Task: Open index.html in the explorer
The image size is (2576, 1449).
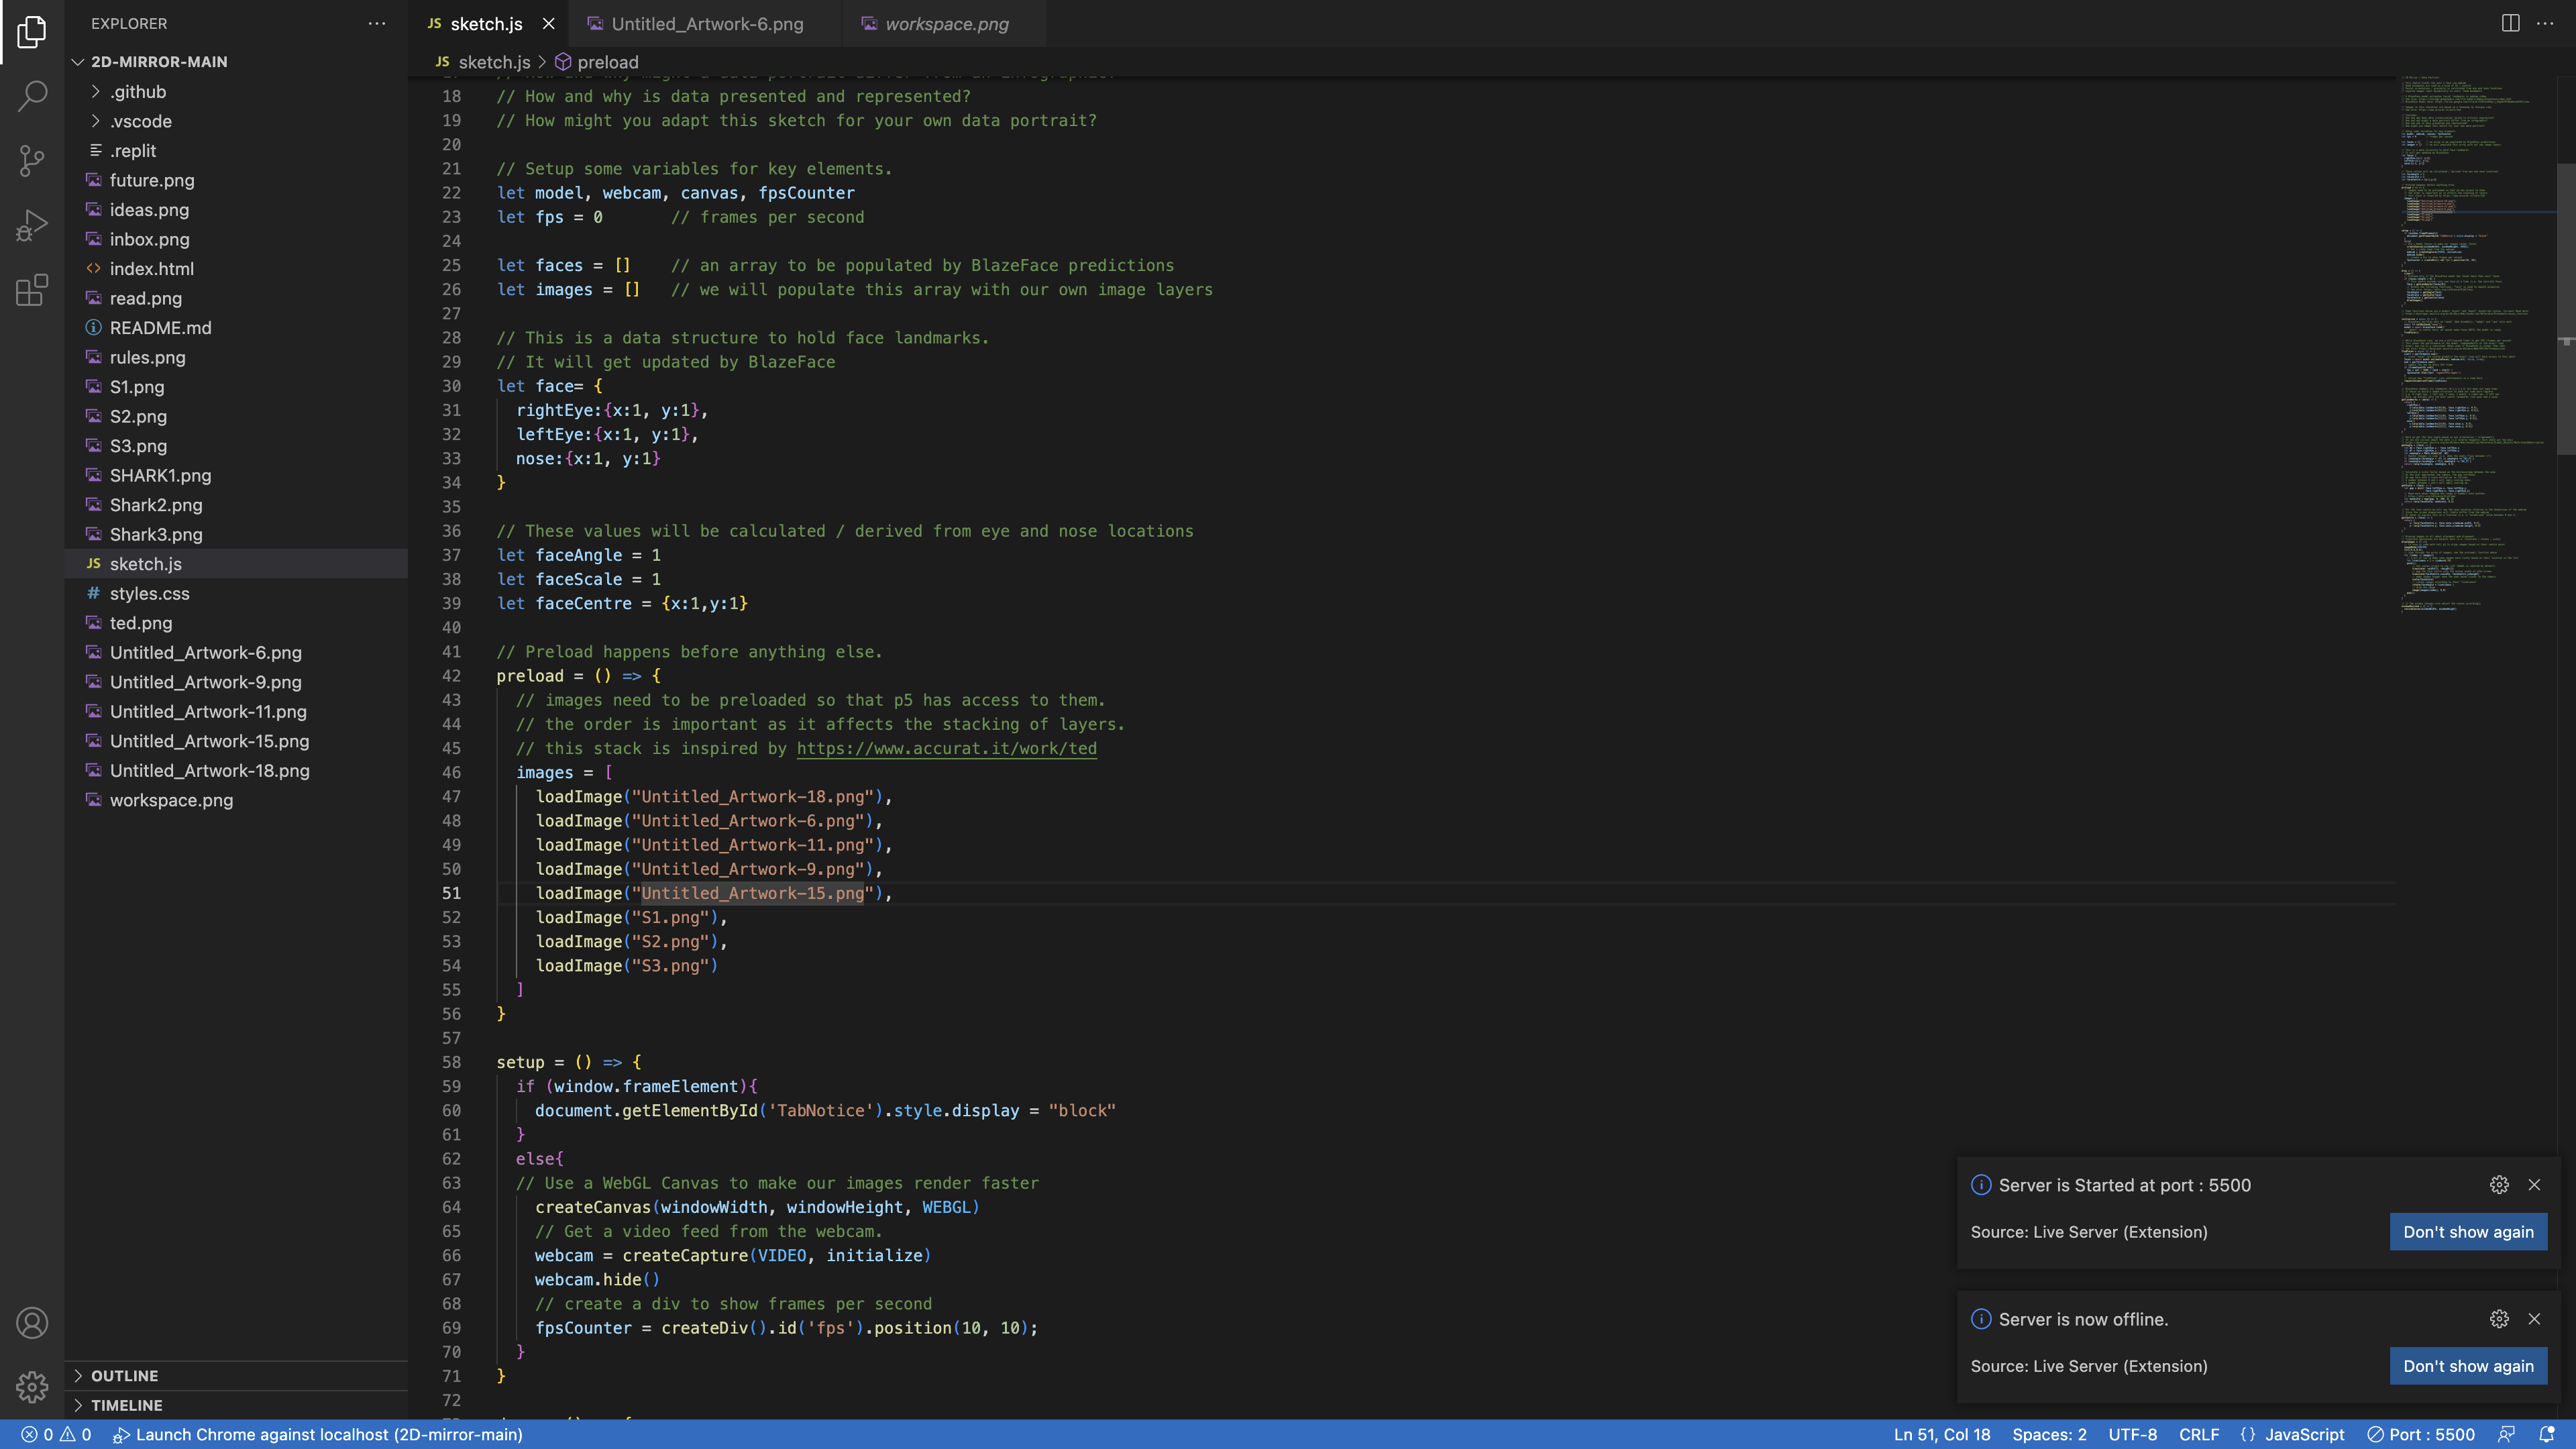Action: pos(152,269)
